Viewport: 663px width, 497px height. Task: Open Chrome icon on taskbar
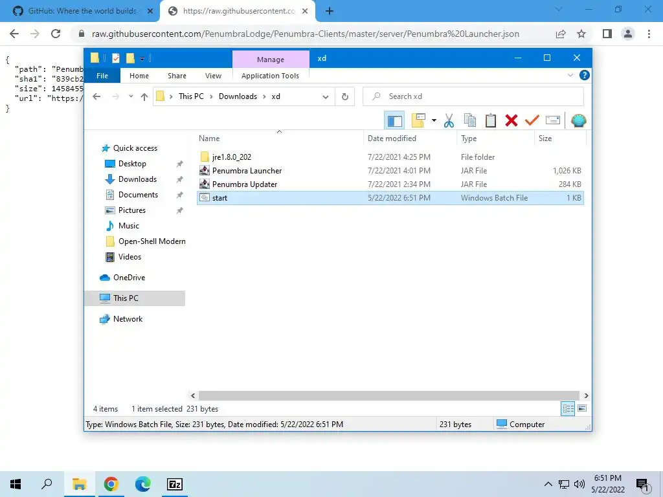(x=111, y=484)
